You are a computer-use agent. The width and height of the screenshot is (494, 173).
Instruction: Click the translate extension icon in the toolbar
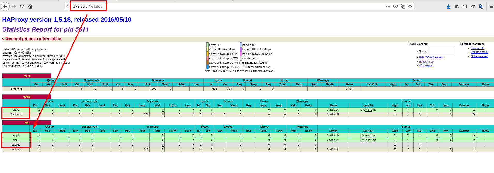pyautogui.click(x=481, y=6)
